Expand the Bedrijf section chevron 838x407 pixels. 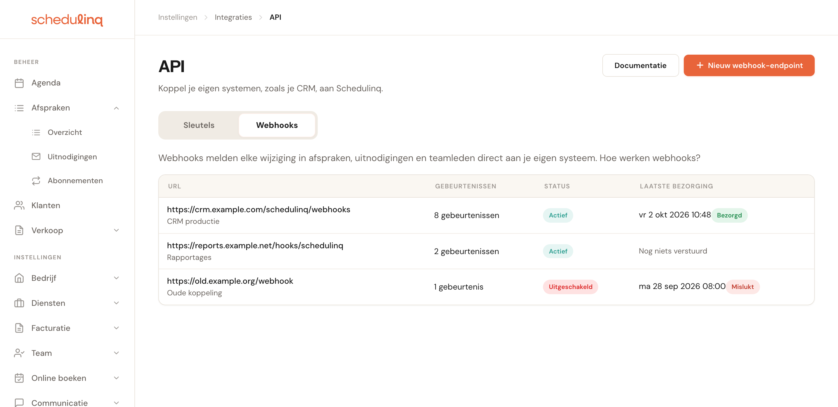coord(116,278)
